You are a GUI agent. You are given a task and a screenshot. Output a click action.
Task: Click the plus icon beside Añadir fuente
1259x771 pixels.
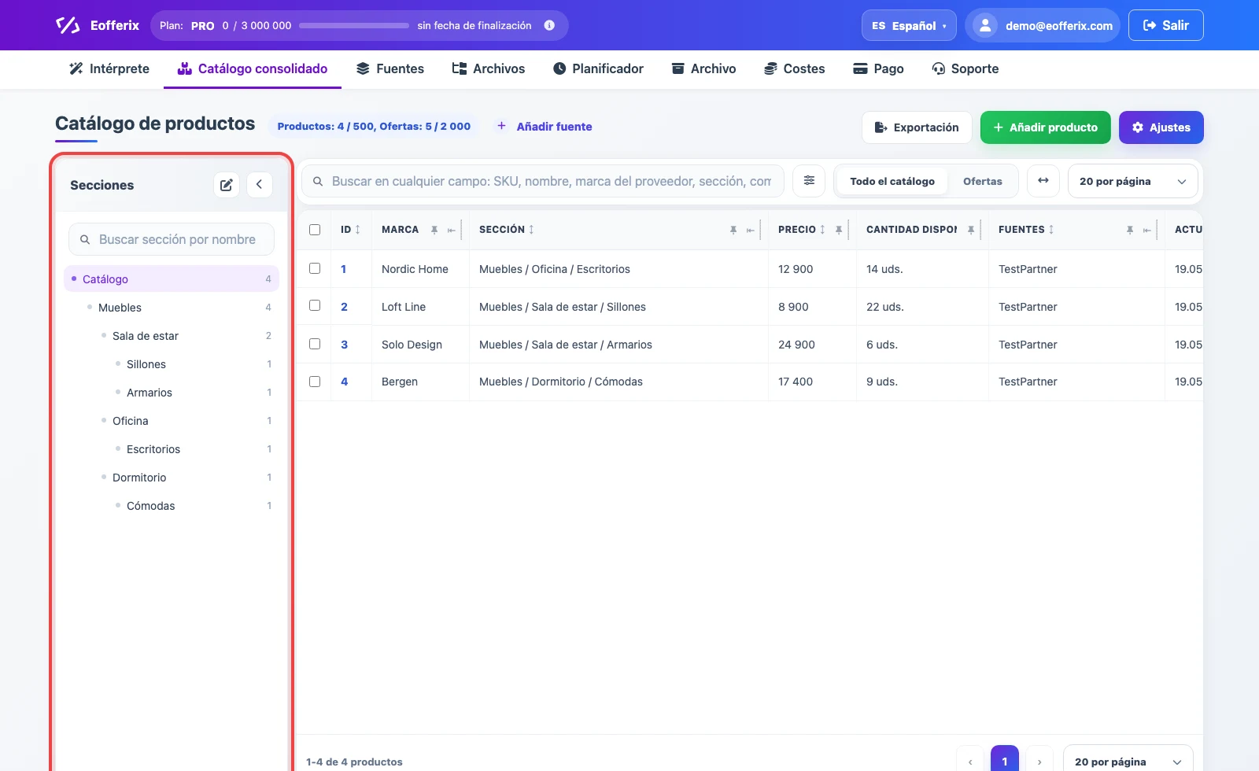501,126
